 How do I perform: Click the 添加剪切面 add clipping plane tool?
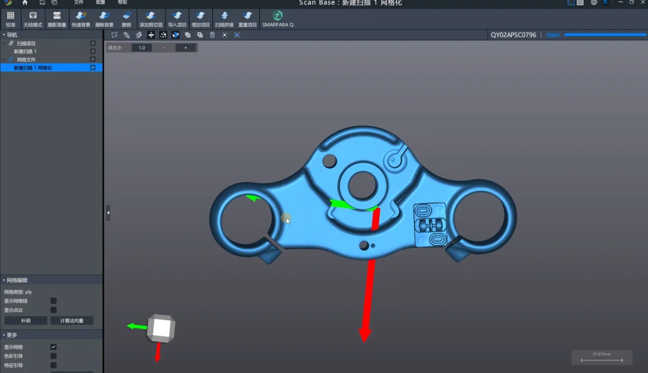(151, 19)
